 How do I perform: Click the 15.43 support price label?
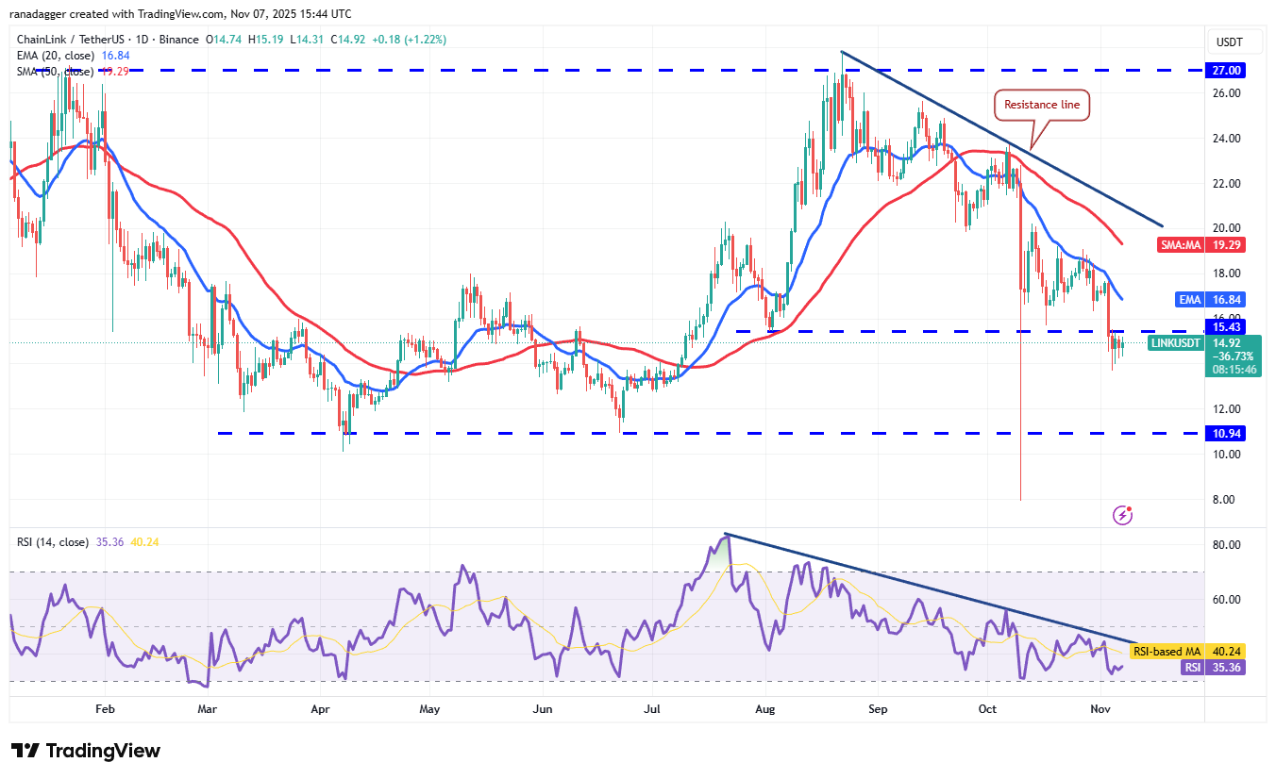tap(1224, 327)
